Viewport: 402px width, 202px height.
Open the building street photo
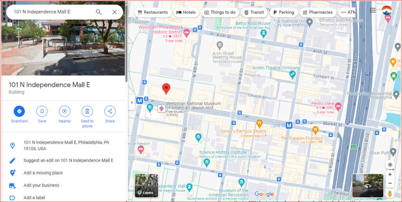63,48
